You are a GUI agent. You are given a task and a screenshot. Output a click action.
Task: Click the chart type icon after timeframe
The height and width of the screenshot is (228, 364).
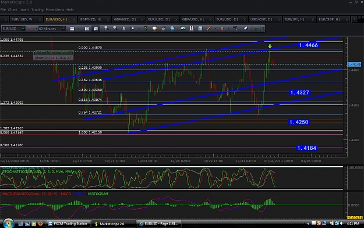72,29
